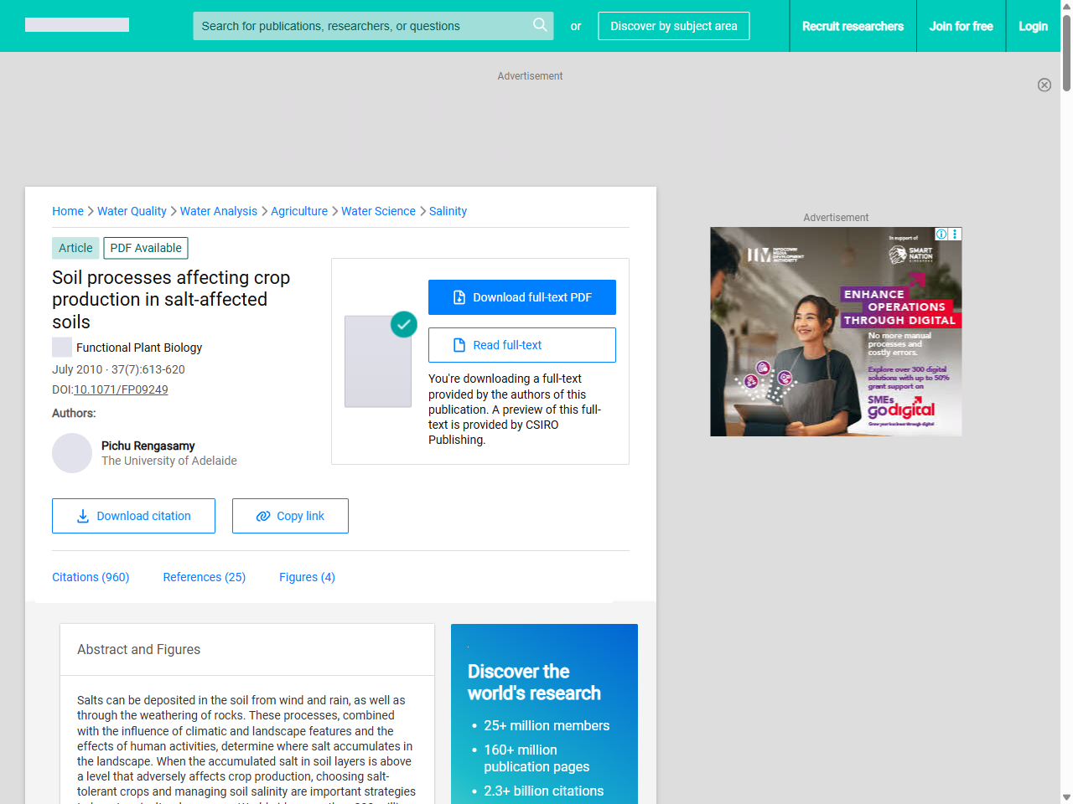The width and height of the screenshot is (1073, 804).
Task: Download the full-text PDF
Action: pyautogui.click(x=521, y=297)
